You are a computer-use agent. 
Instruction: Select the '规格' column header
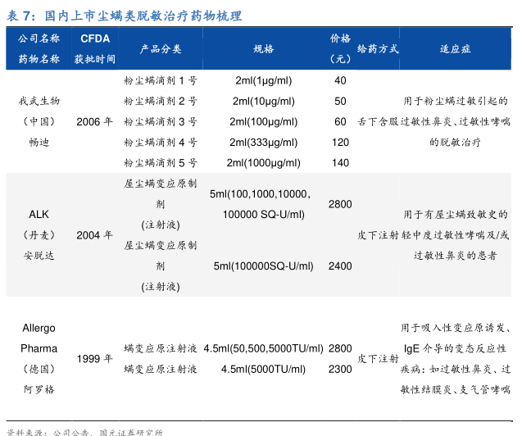tap(263, 48)
